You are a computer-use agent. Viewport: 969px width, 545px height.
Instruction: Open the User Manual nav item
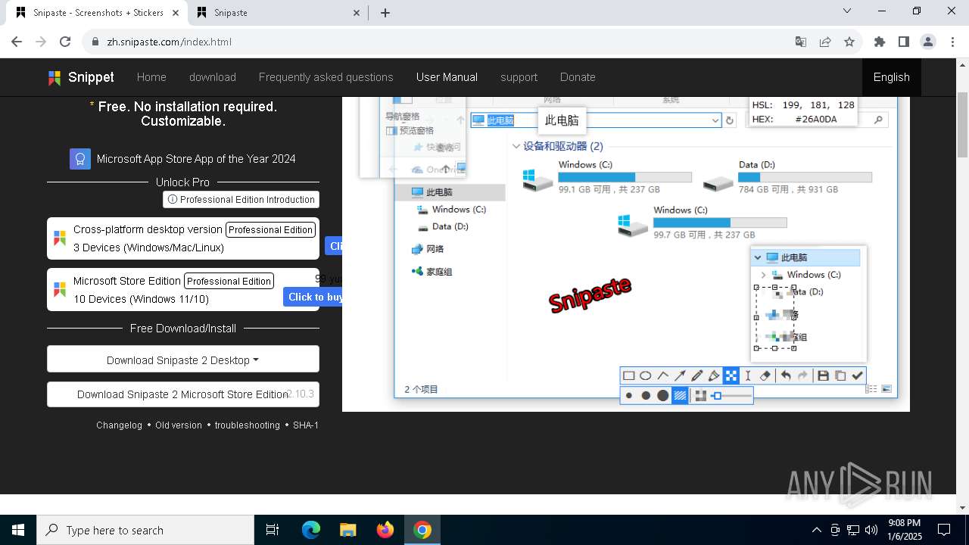pos(447,77)
